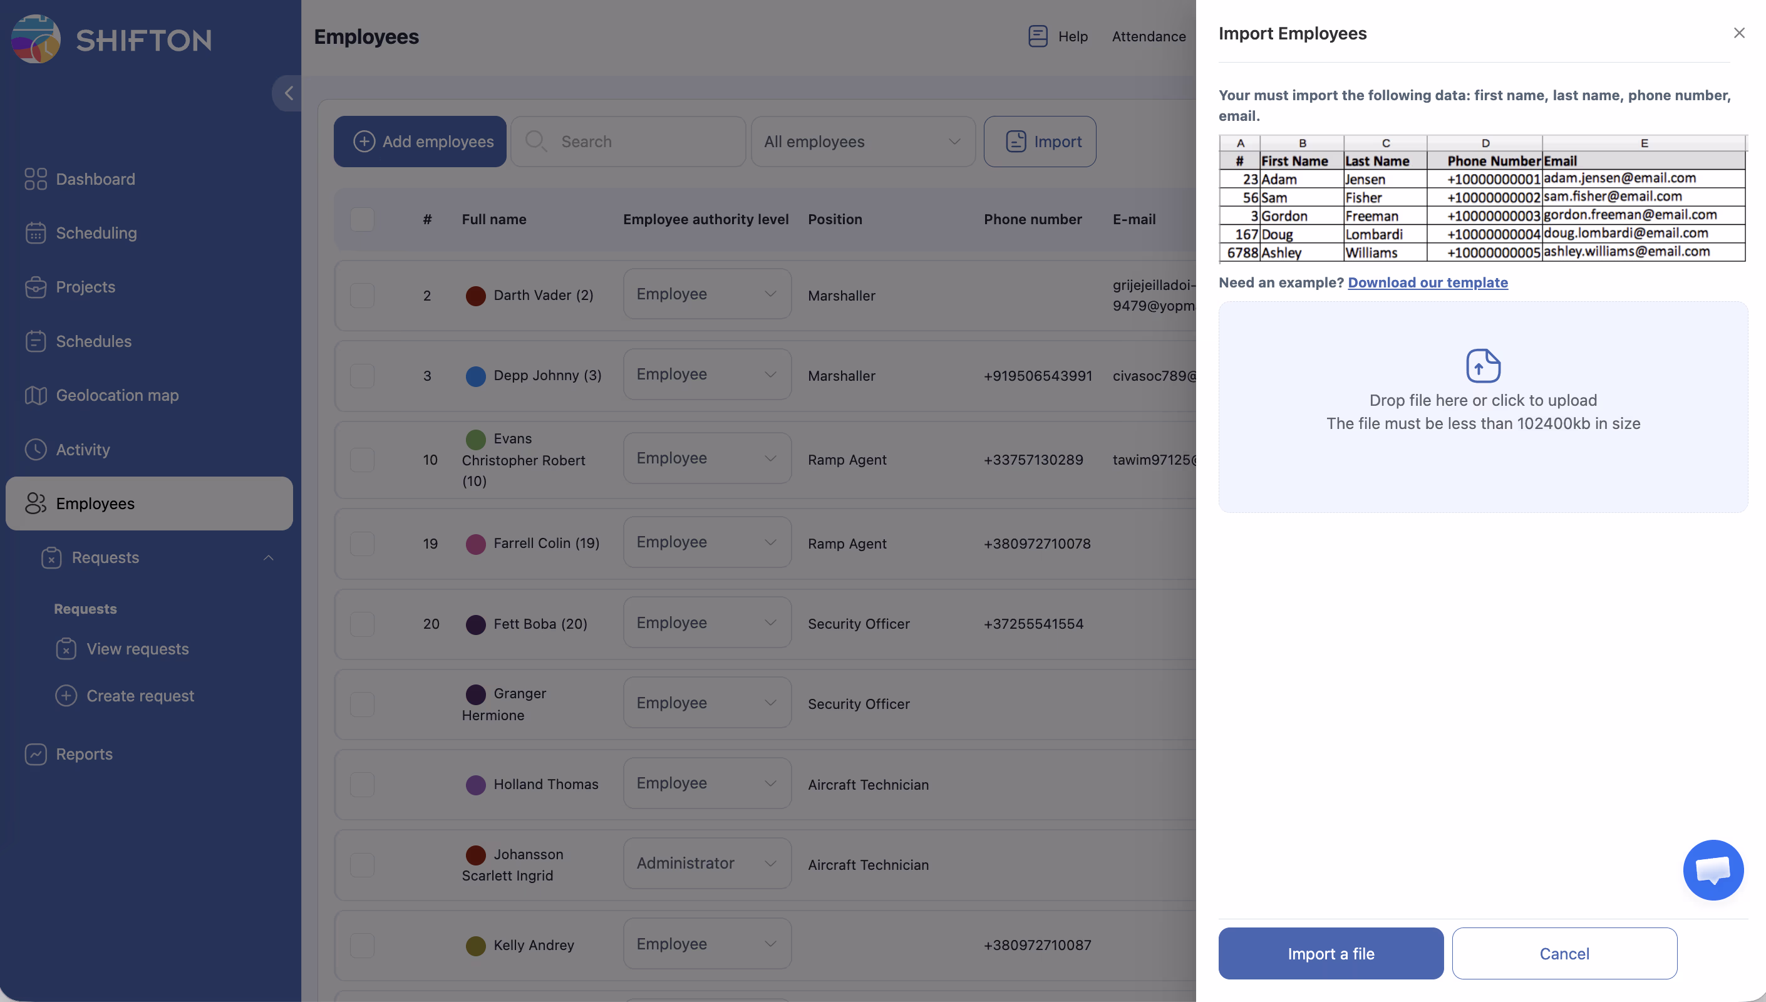Image resolution: width=1766 pixels, height=1002 pixels.
Task: Open Johansson Scarlett's Administrator authority dropdown
Action: [706, 863]
